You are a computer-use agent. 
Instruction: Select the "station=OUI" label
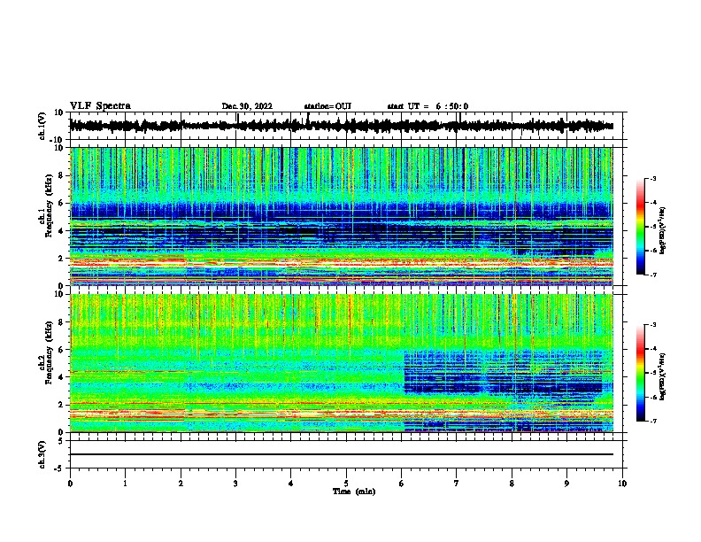pyautogui.click(x=327, y=106)
